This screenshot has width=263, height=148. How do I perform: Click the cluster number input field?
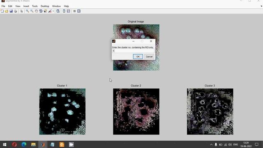[x=133, y=51]
